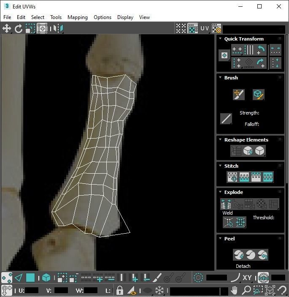Toggle Select By Element UV mode
The image size is (289, 297).
46,278
